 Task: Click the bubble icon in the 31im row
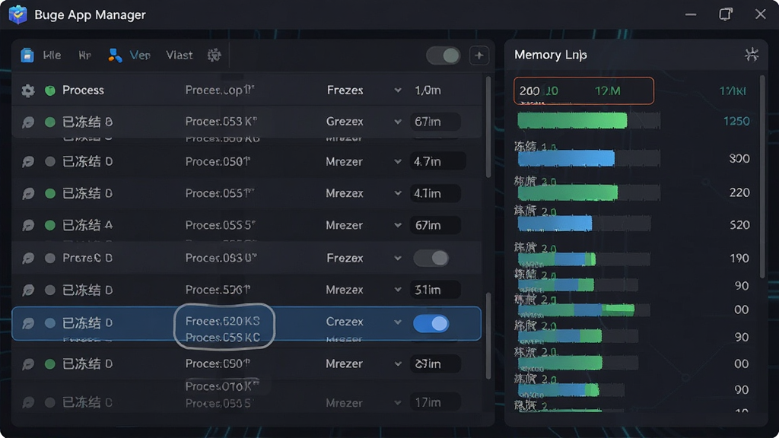[x=28, y=290]
